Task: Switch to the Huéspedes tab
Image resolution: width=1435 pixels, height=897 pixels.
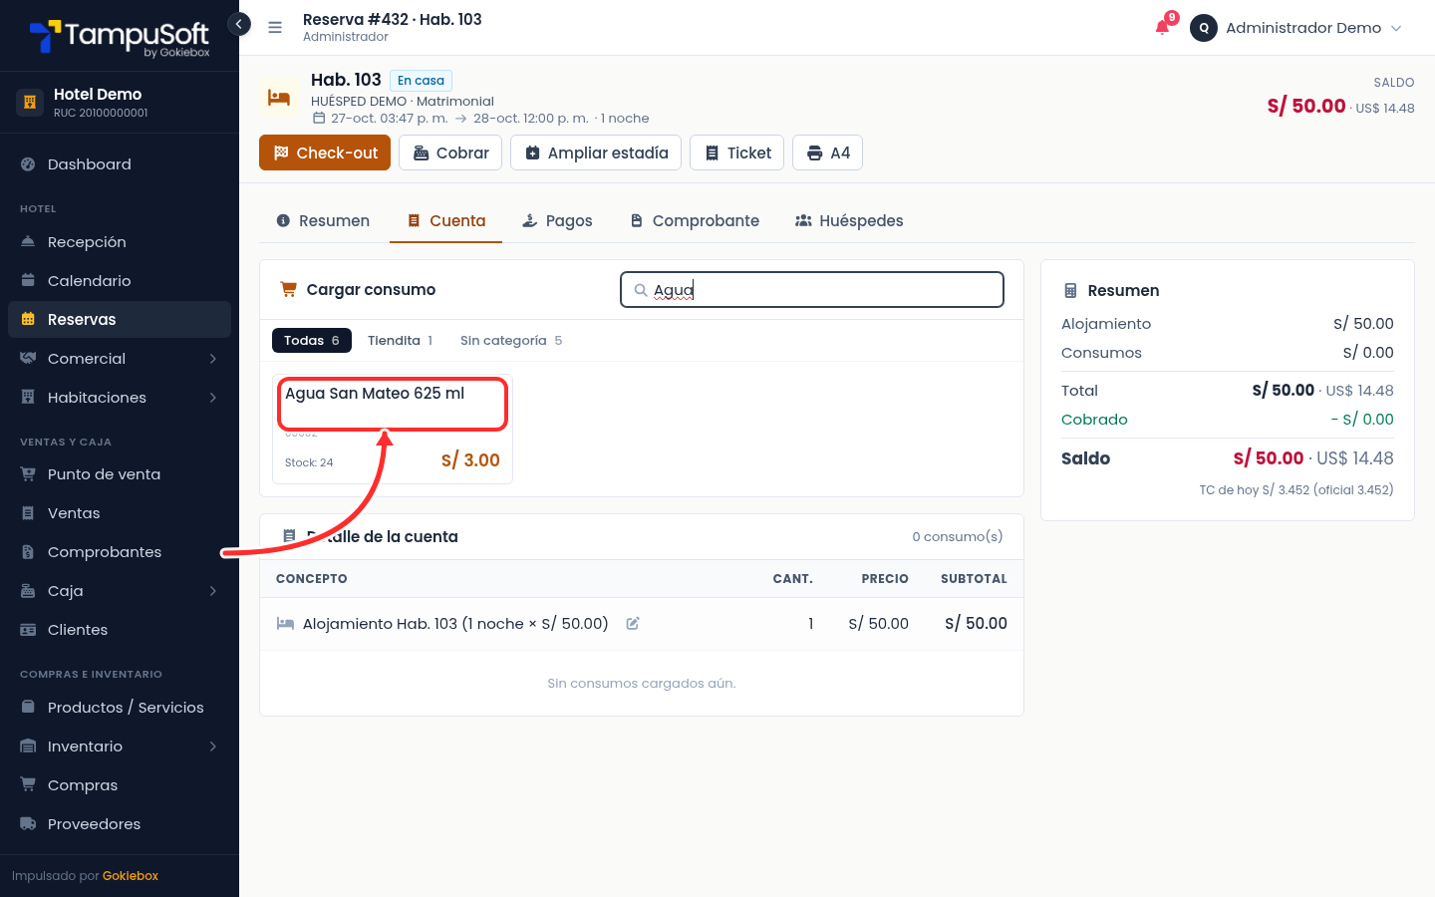Action: (849, 221)
